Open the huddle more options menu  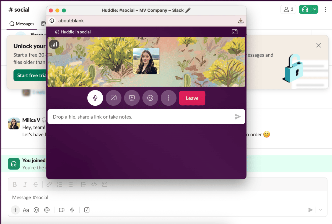(168, 98)
